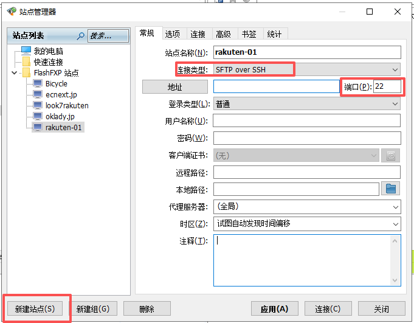This screenshot has height=323, width=414.
Task: Focus the site search box (搜索...)
Action: coord(108,36)
